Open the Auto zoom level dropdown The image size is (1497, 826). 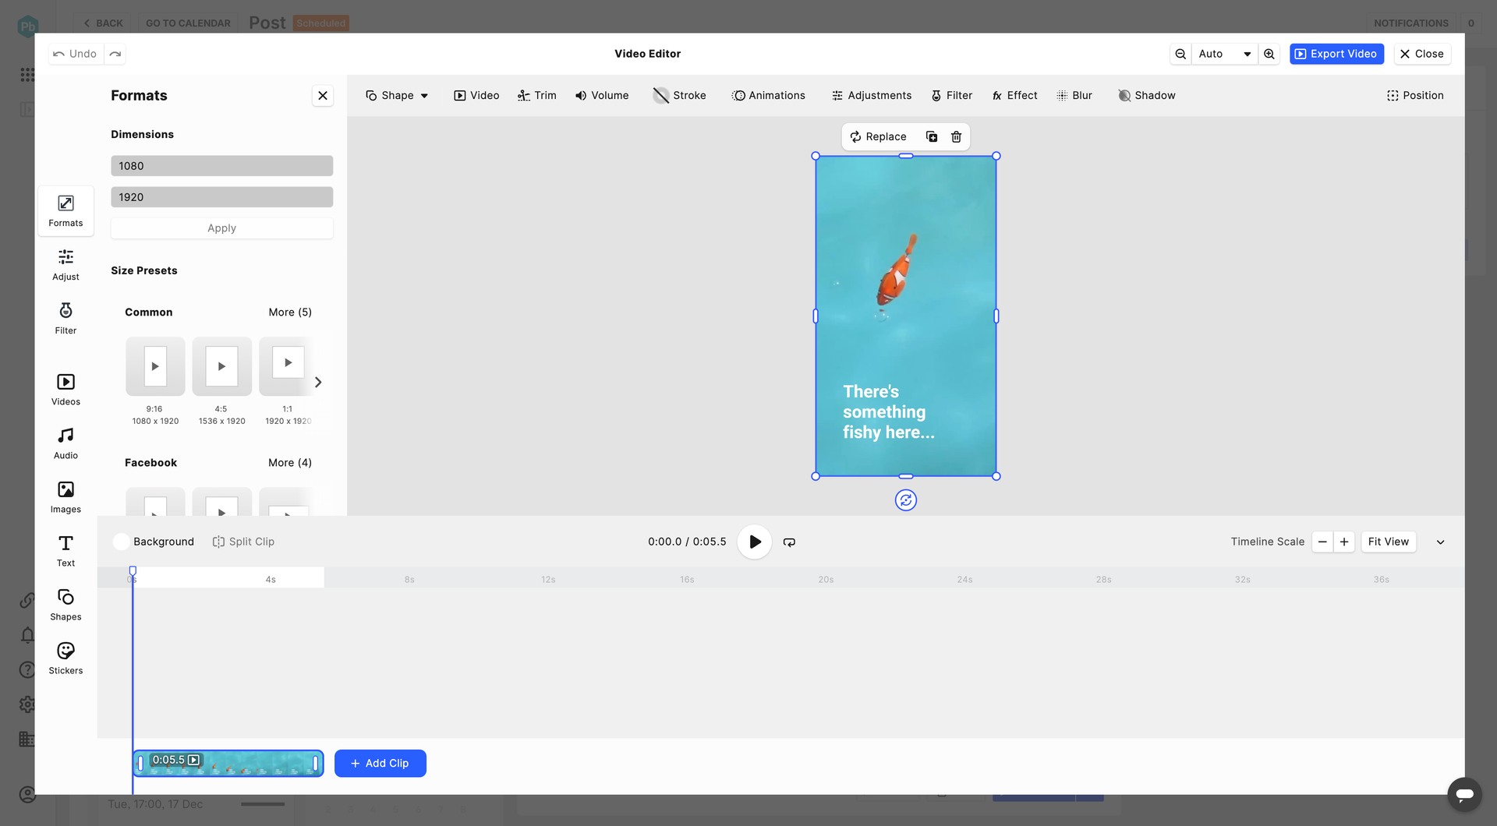pos(1225,54)
